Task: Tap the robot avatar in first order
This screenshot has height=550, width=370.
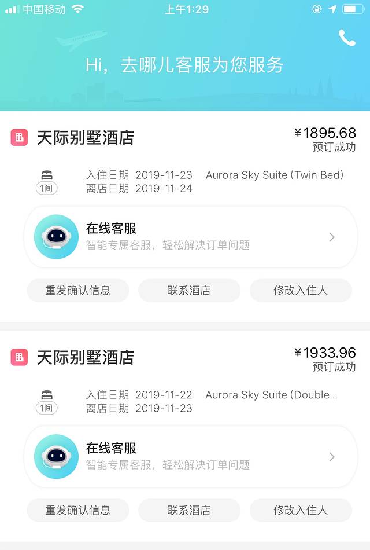Action: click(56, 237)
